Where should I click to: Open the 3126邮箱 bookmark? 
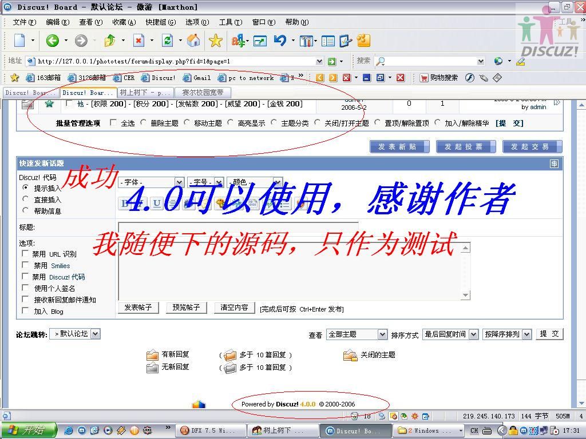click(x=87, y=78)
